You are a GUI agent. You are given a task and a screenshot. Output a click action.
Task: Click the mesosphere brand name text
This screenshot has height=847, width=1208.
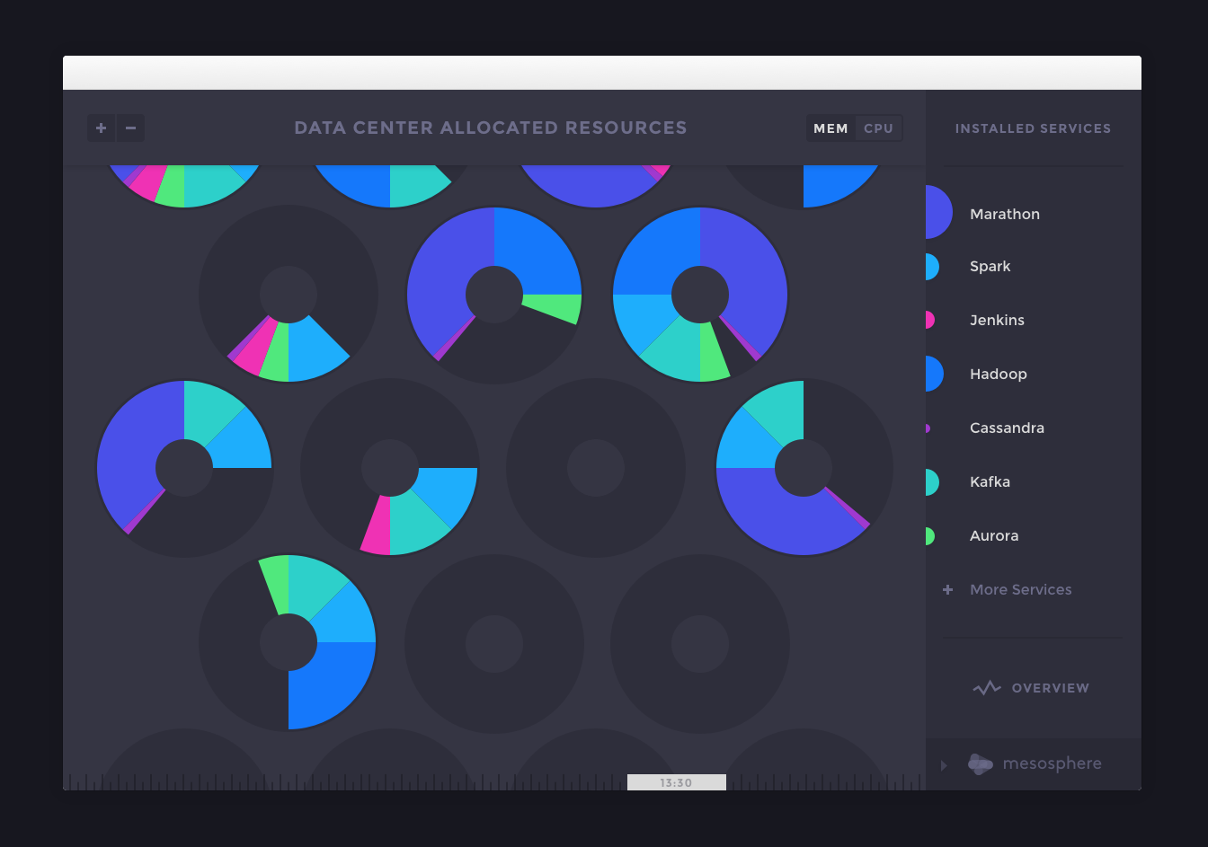pyautogui.click(x=1052, y=764)
